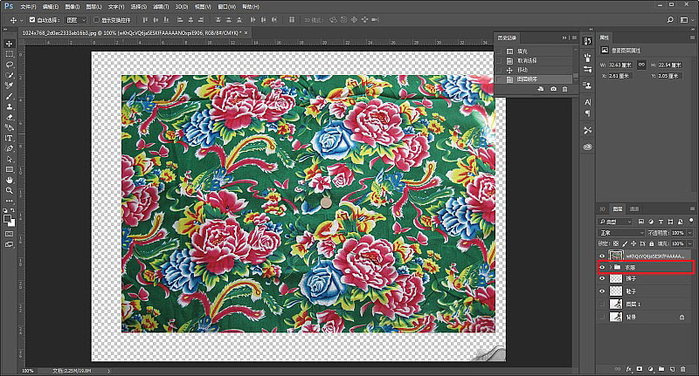This screenshot has width=699, height=376.
Task: Select the Eyedropper tool
Action: [x=9, y=85]
